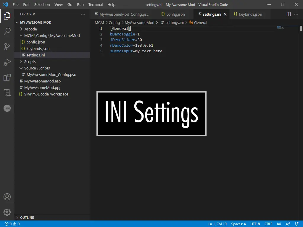Open notifications bell in status bar
Viewport: 303px width, 227px height.
[x=297, y=224]
